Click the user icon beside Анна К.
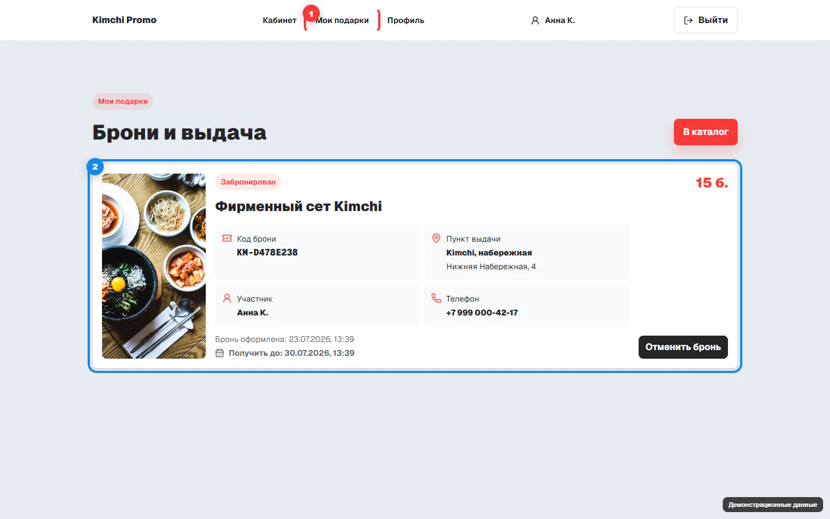 pyautogui.click(x=535, y=20)
